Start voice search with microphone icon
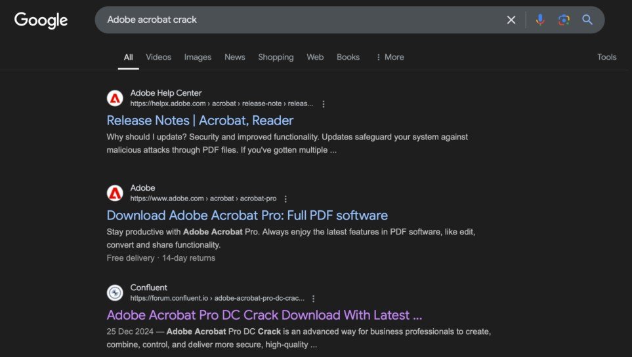 click(x=540, y=20)
